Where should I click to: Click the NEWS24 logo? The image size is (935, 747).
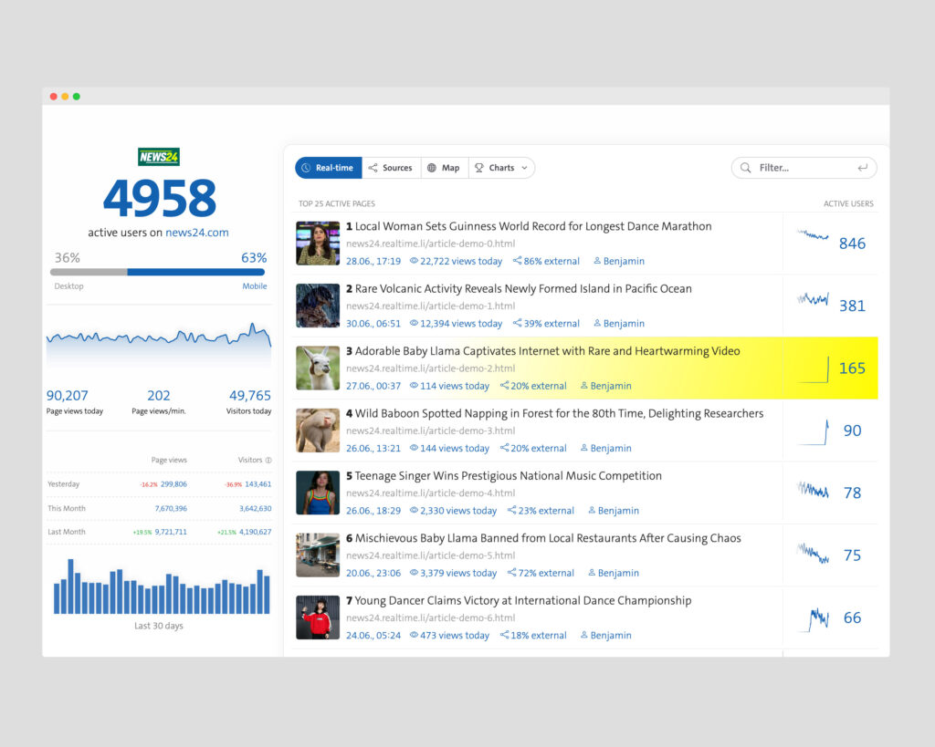pos(159,157)
